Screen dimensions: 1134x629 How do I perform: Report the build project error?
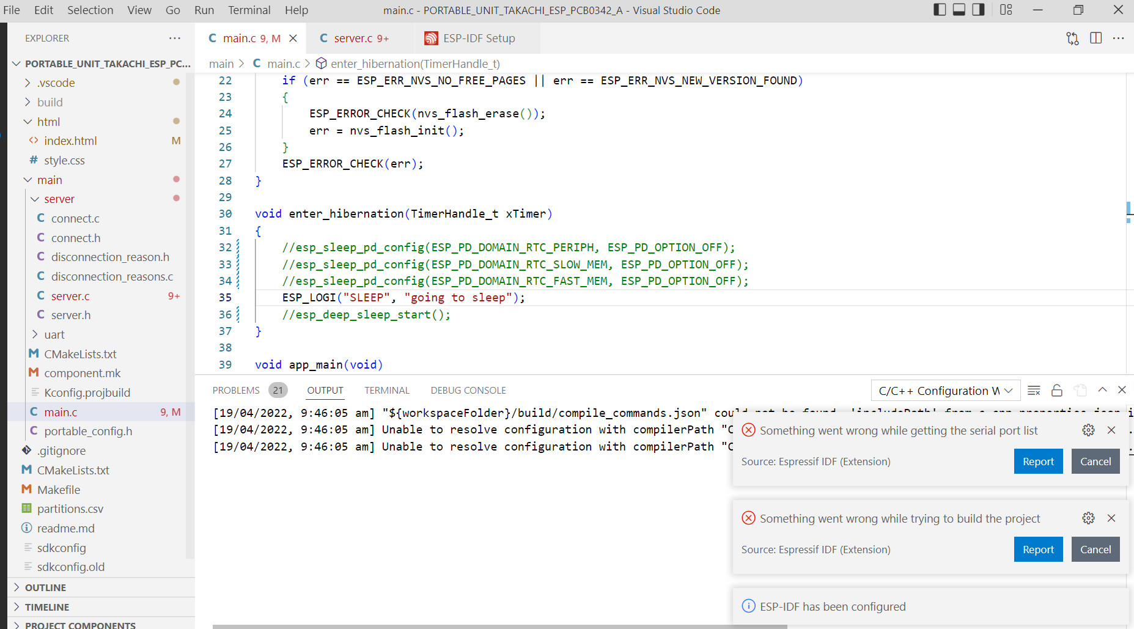point(1038,550)
